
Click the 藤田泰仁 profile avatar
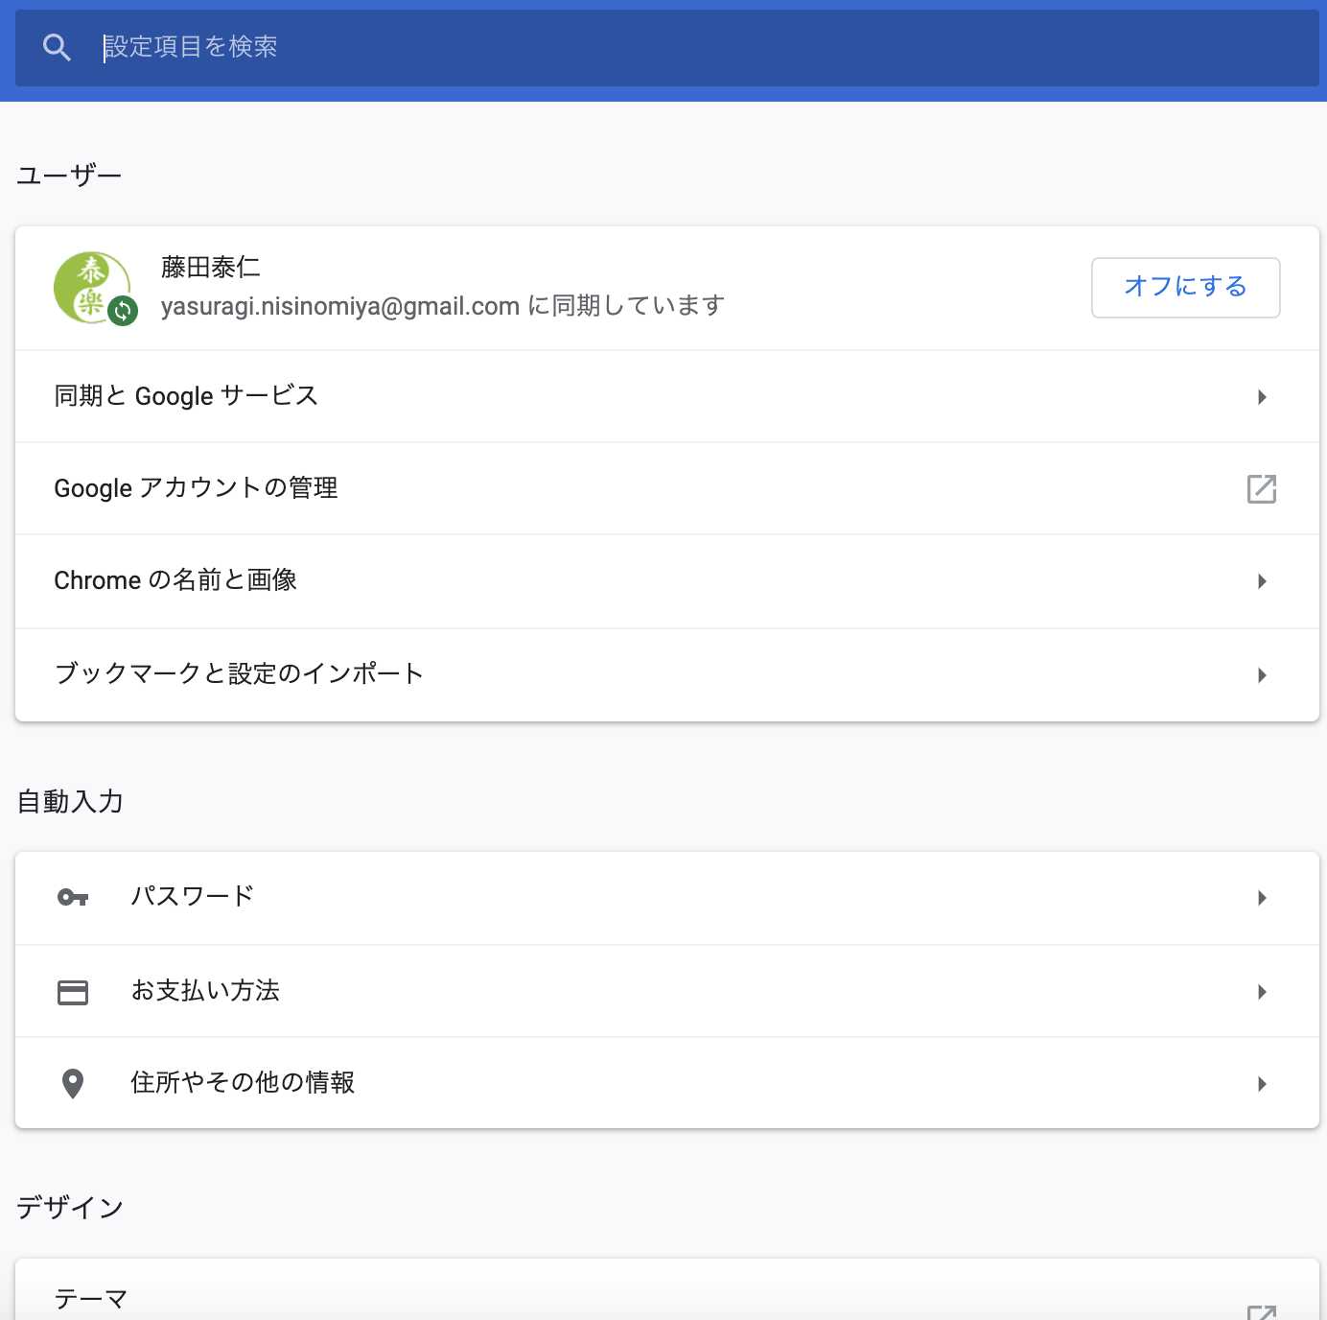point(93,288)
